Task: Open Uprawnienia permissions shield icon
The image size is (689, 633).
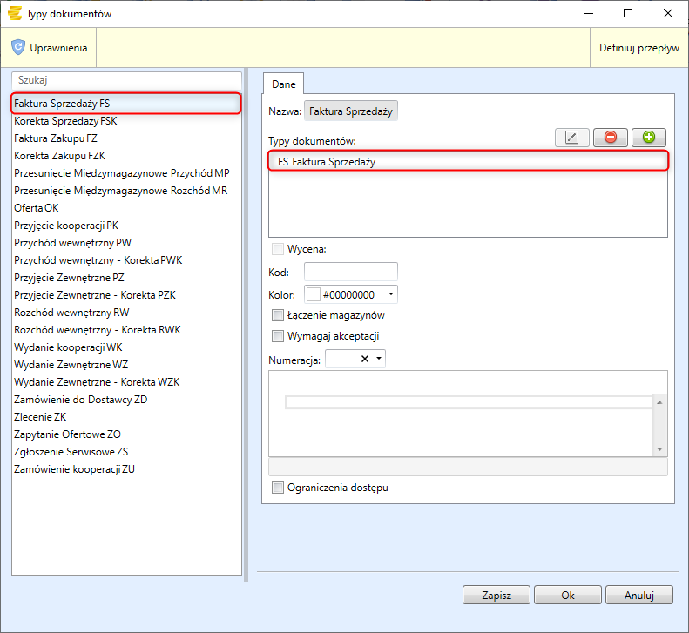Action: [18, 48]
